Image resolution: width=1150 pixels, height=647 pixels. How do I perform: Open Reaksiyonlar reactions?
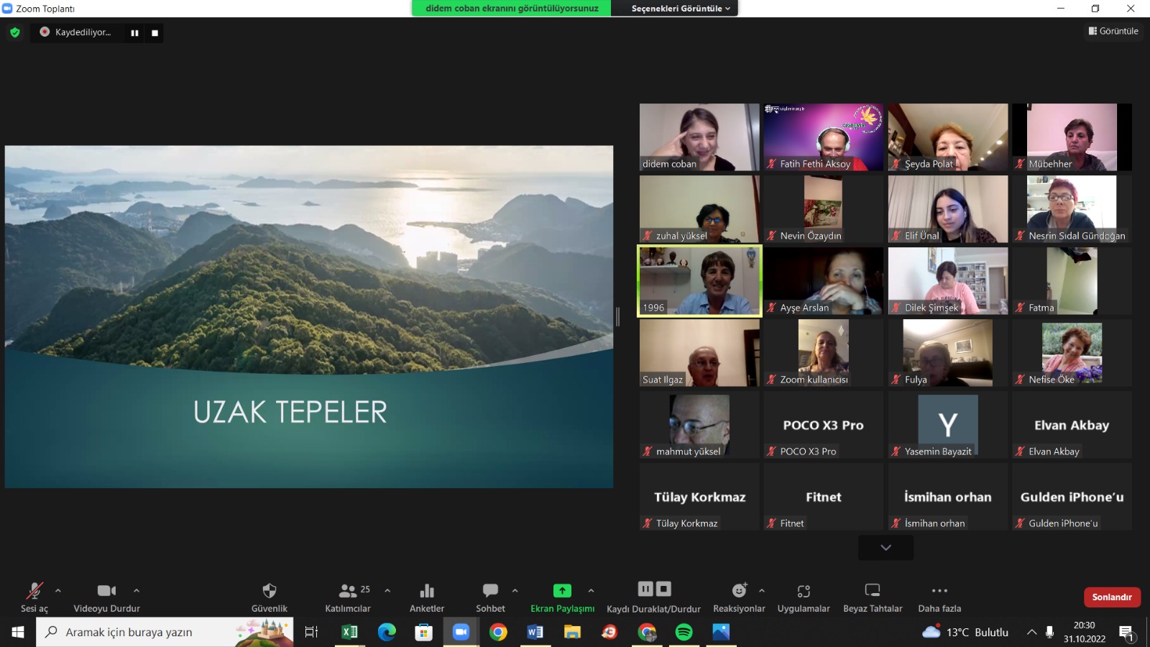739,597
